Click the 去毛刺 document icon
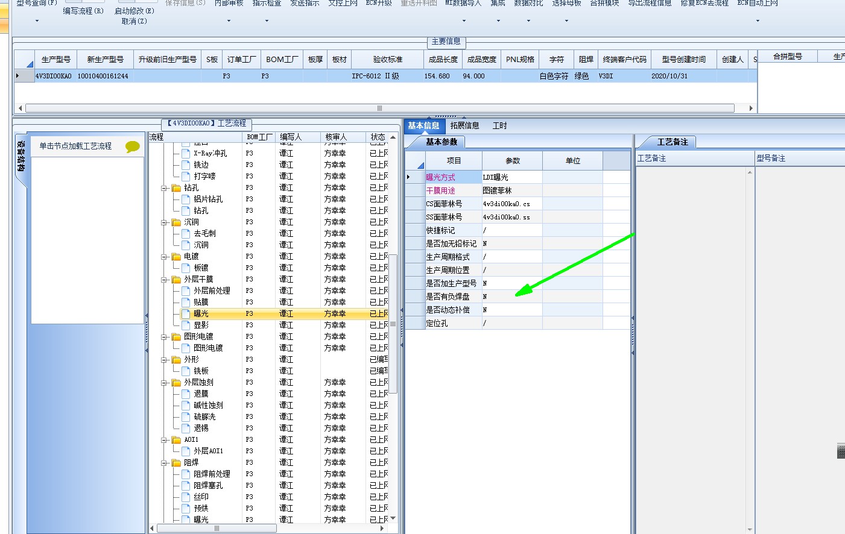The width and height of the screenshot is (845, 534). point(186,234)
